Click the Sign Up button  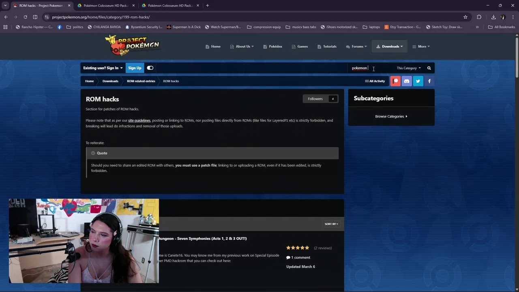pos(135,68)
